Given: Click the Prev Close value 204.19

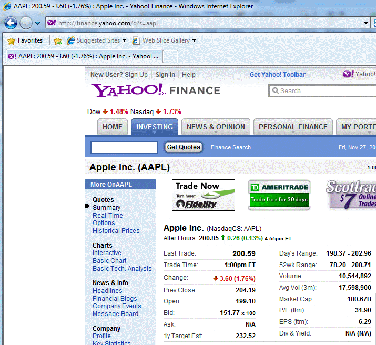Looking at the screenshot, I should pyautogui.click(x=246, y=290).
